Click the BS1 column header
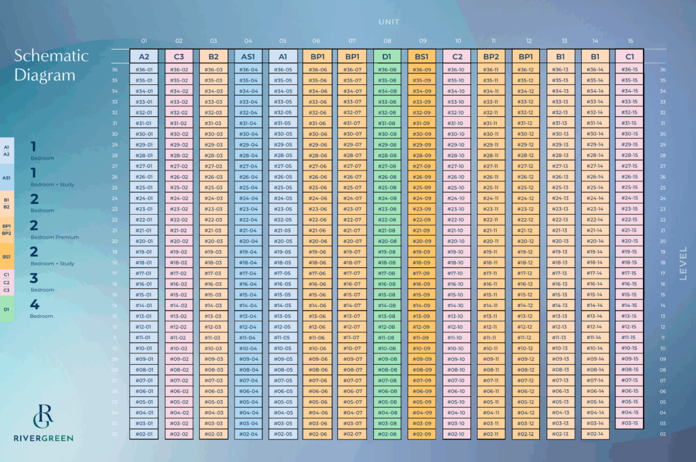The width and height of the screenshot is (696, 462). pyautogui.click(x=421, y=57)
